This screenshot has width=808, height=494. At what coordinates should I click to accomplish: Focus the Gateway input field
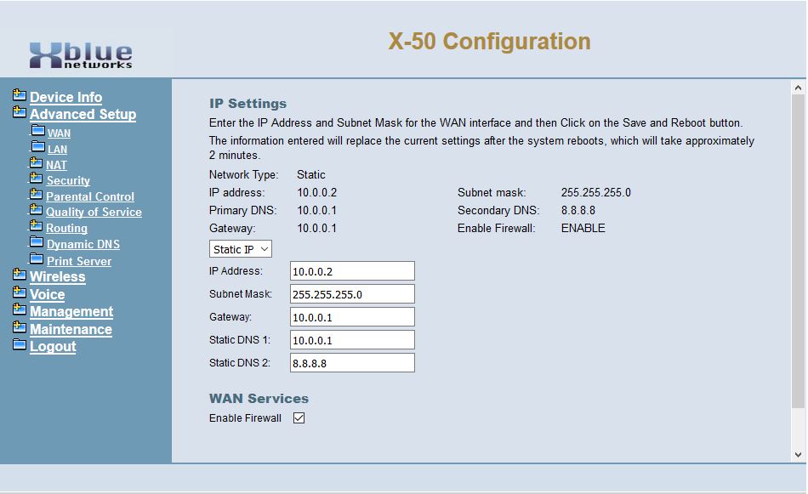(352, 317)
